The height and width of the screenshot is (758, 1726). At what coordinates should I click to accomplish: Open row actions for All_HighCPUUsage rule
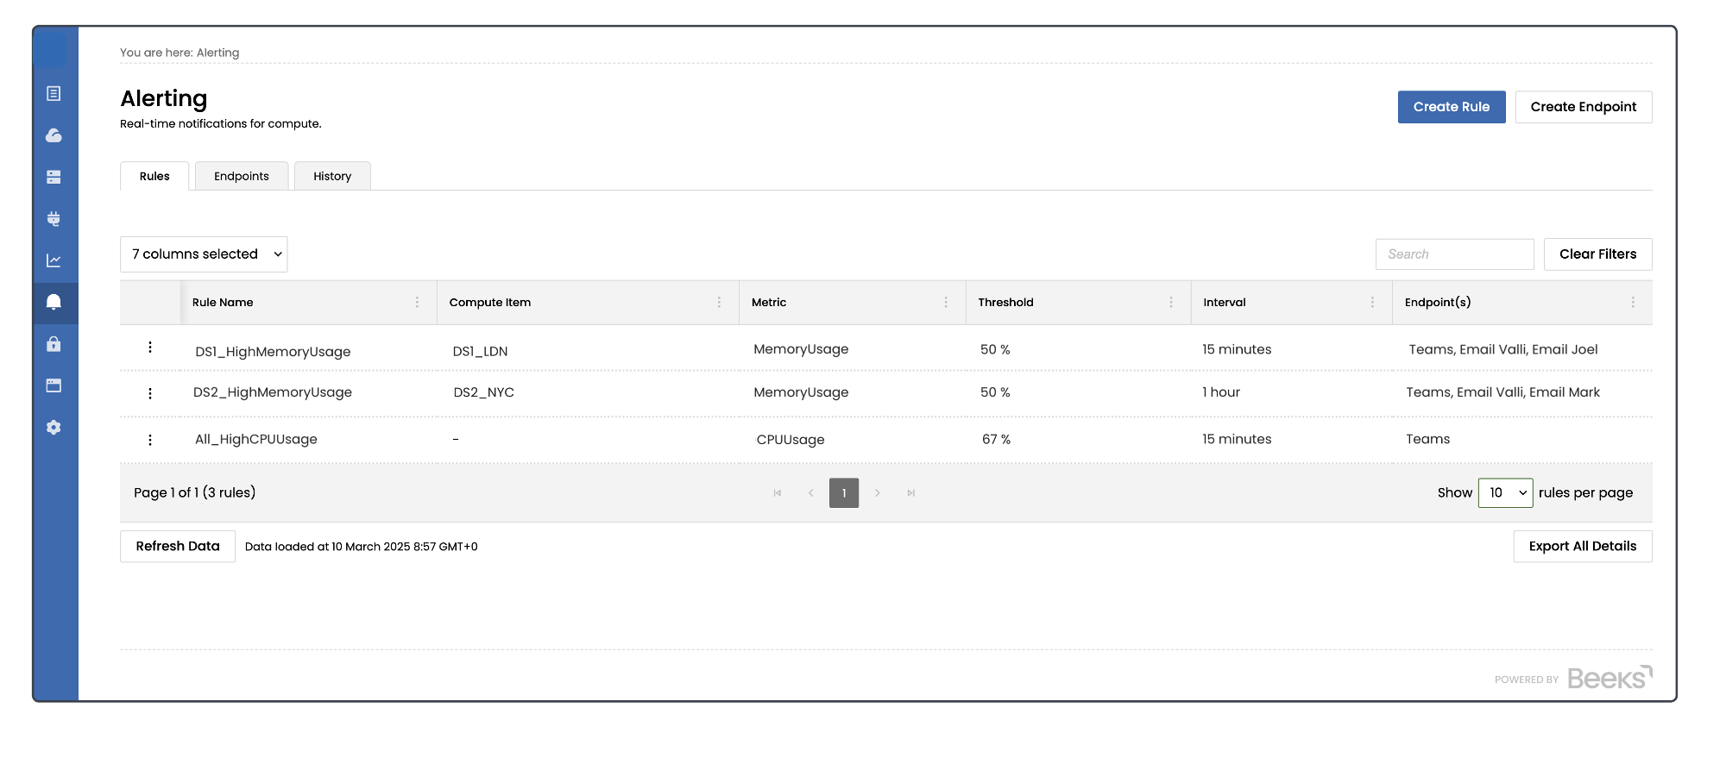pyautogui.click(x=150, y=440)
